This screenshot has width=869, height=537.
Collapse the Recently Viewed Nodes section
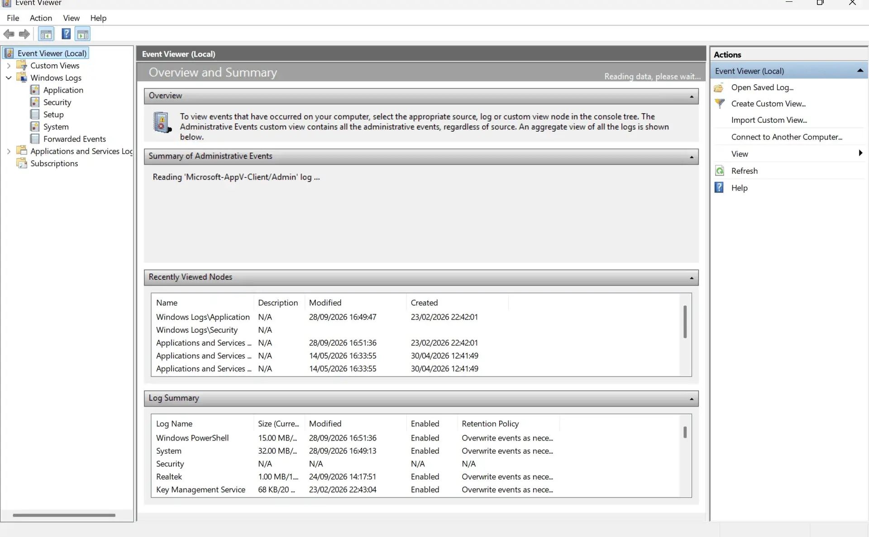(x=692, y=278)
